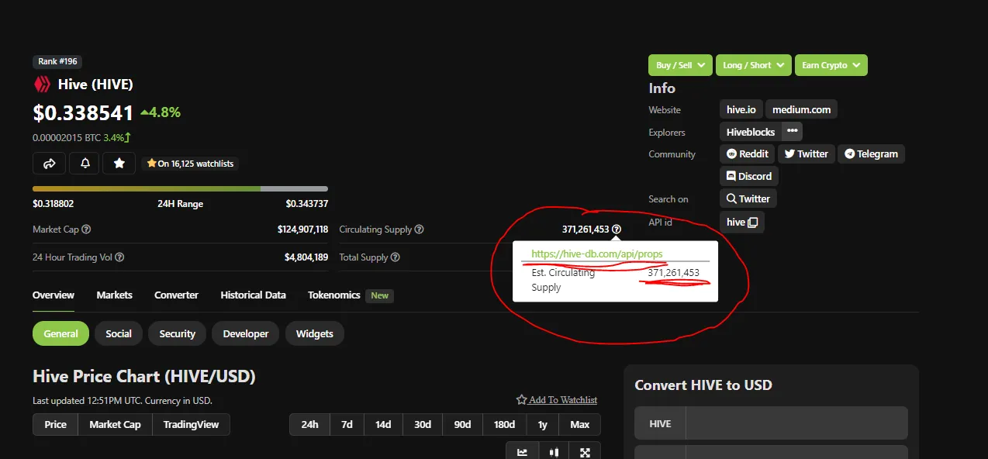Image resolution: width=988 pixels, height=459 pixels.
Task: Click the Market Cap help question icon
Action: (x=86, y=229)
